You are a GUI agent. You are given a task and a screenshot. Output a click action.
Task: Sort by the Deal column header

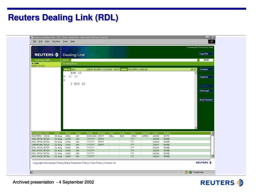point(114,133)
